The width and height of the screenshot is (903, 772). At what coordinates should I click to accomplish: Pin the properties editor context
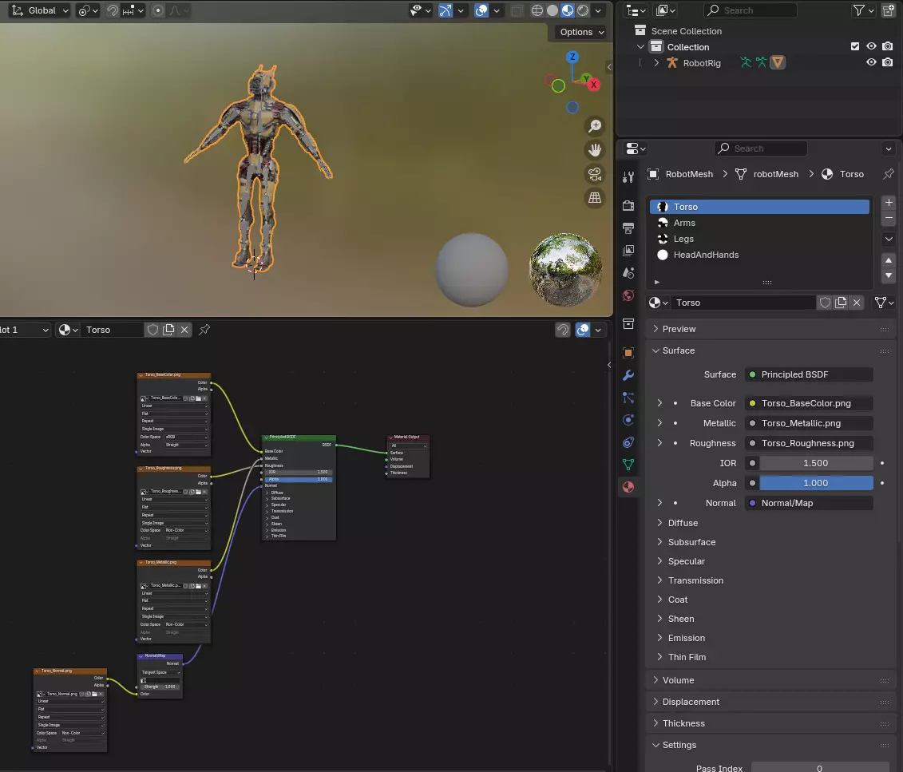tap(889, 173)
